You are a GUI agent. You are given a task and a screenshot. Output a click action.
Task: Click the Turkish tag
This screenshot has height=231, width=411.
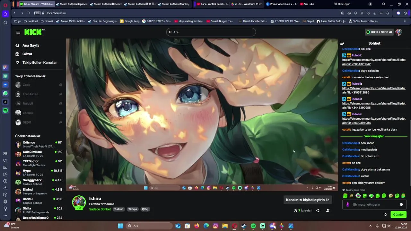[119, 209]
